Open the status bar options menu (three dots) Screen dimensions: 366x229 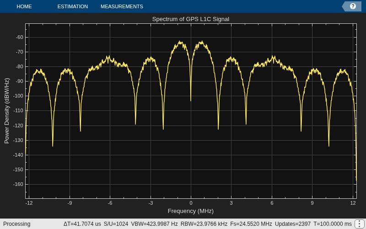click(x=360, y=224)
